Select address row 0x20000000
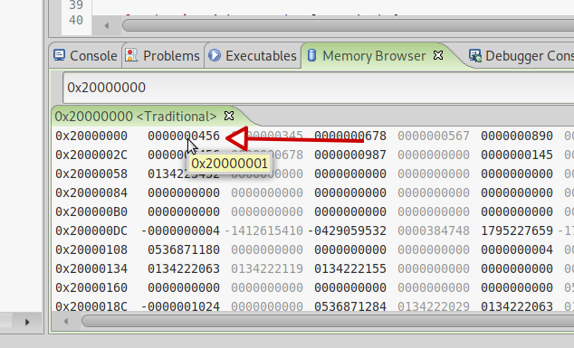574x348 pixels. [x=91, y=136]
